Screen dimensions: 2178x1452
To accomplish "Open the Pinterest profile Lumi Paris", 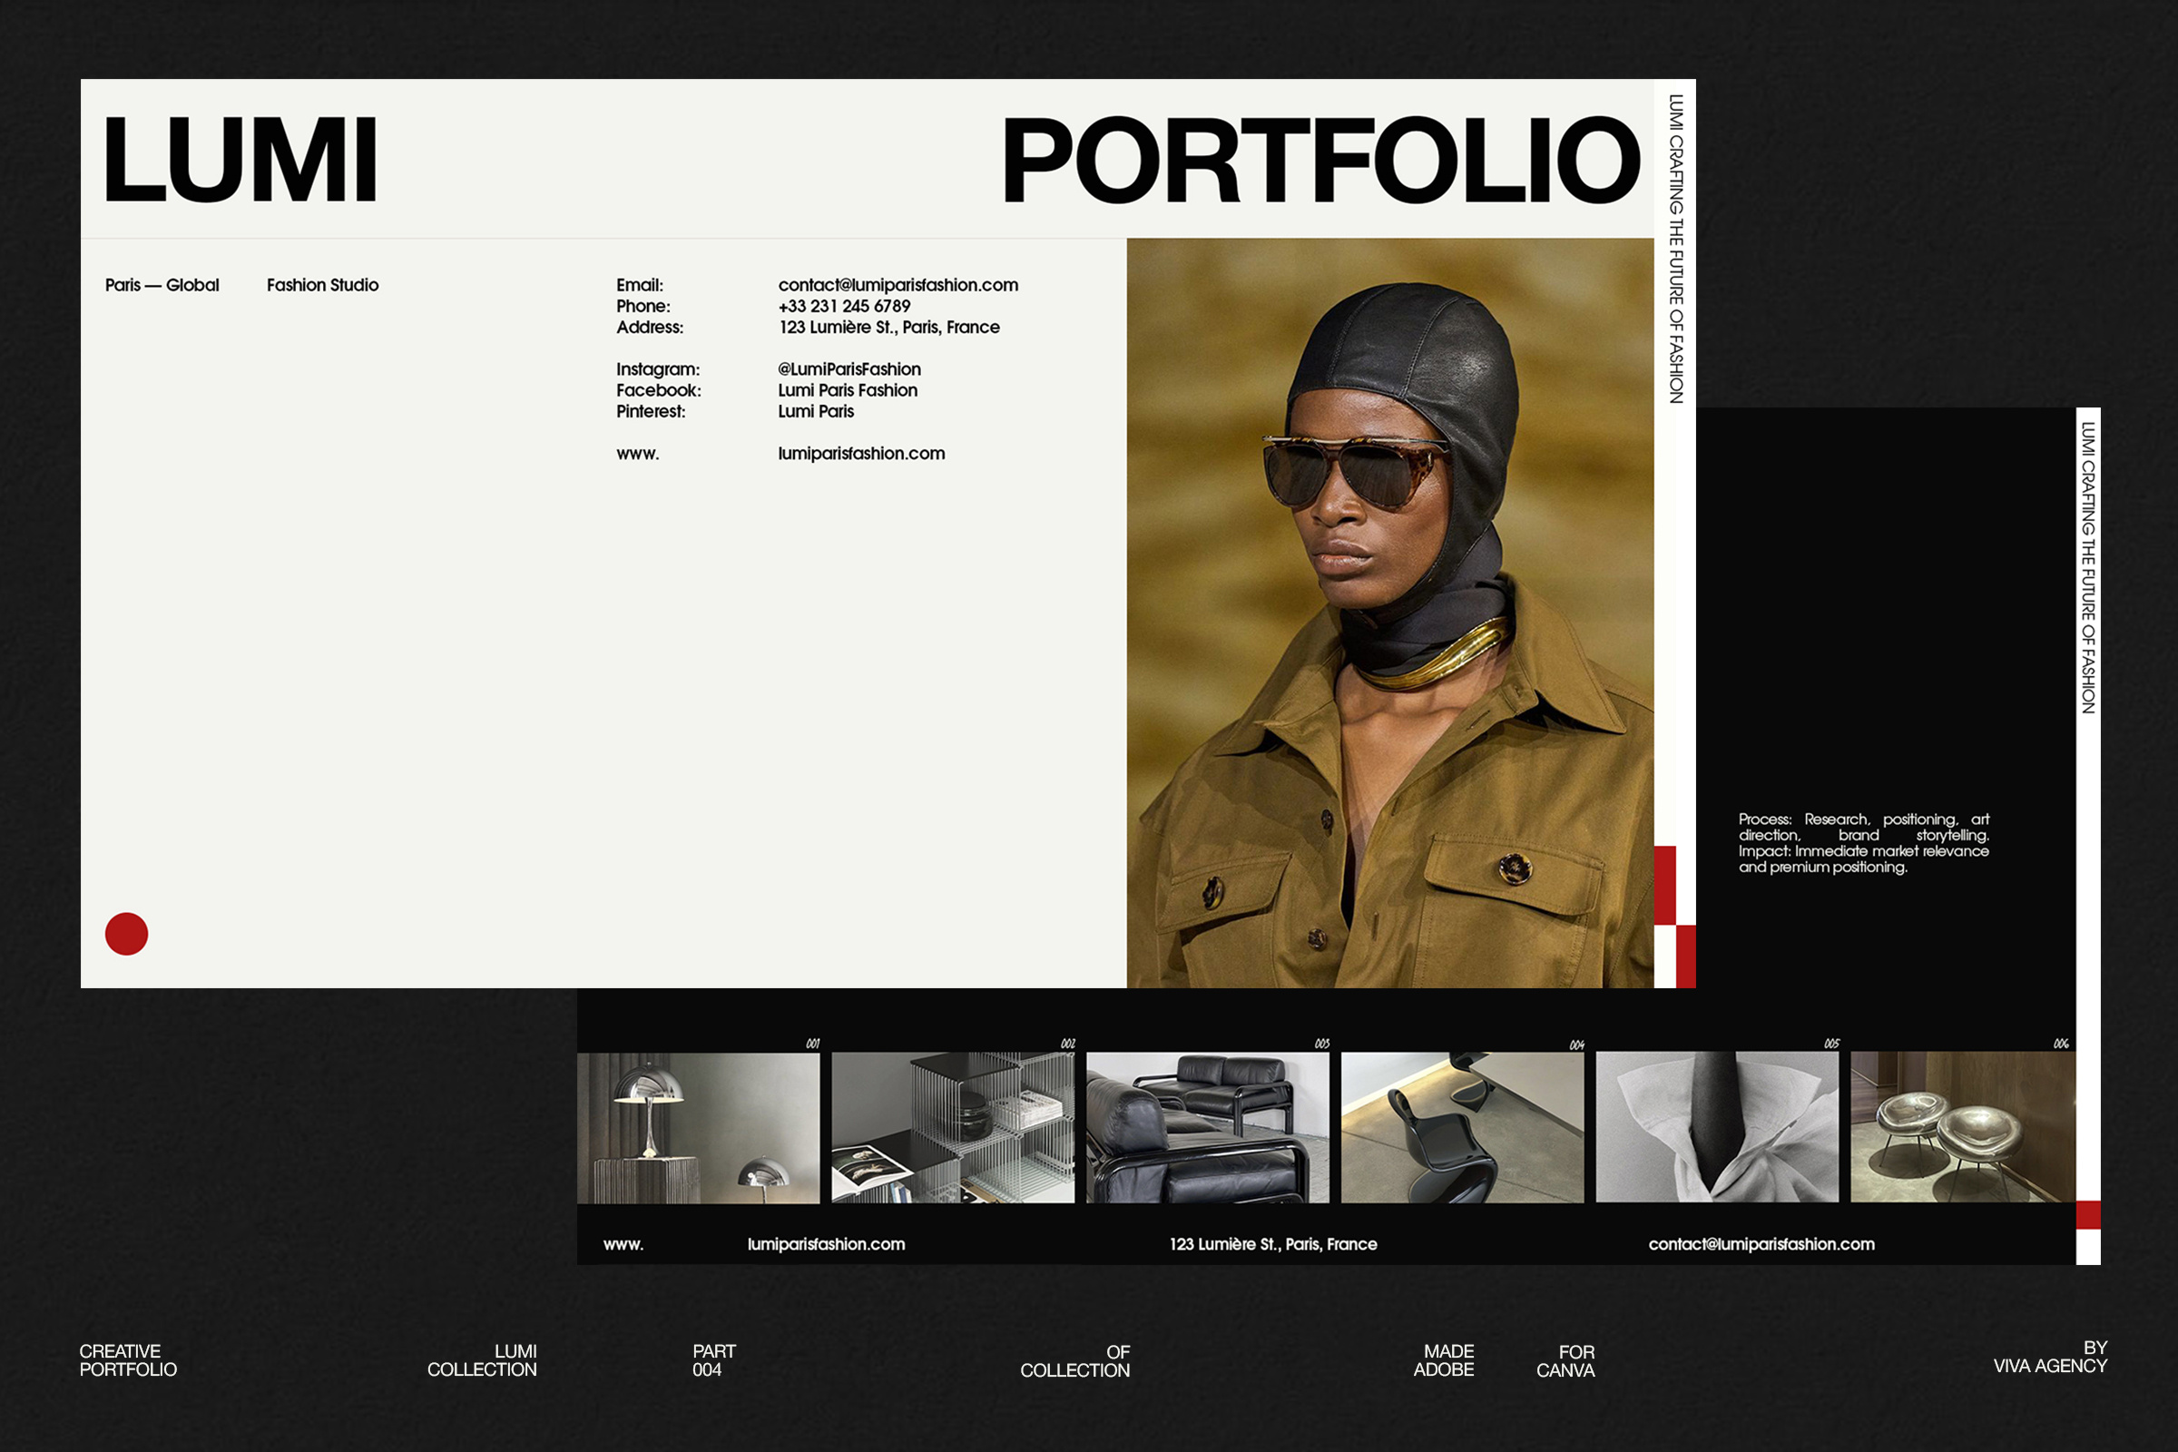I will (x=815, y=411).
